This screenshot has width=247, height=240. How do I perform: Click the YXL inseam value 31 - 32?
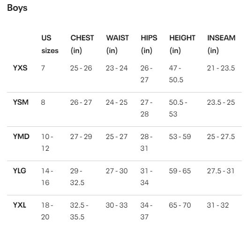218,205
